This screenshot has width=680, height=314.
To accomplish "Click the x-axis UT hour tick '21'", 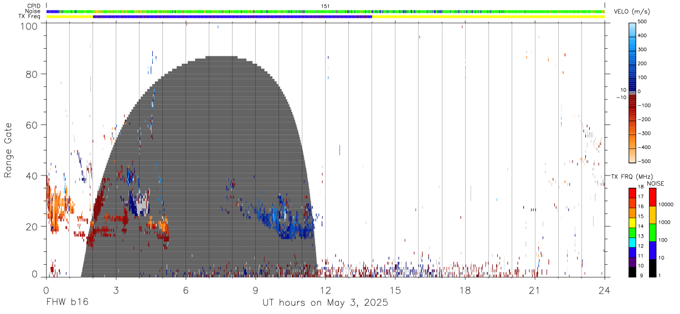I will click(x=535, y=290).
